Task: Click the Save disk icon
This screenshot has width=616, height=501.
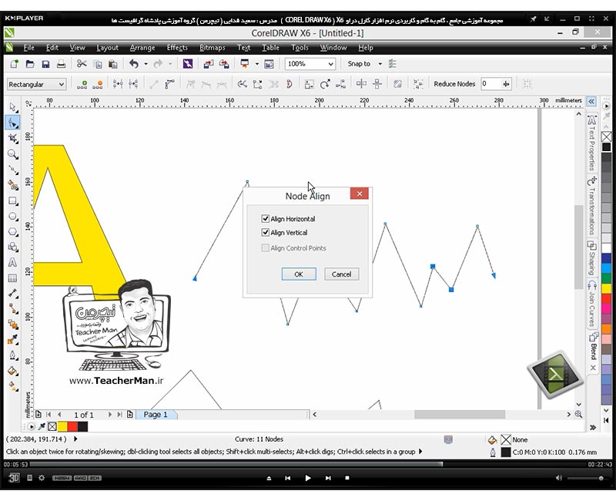Action: (x=45, y=64)
